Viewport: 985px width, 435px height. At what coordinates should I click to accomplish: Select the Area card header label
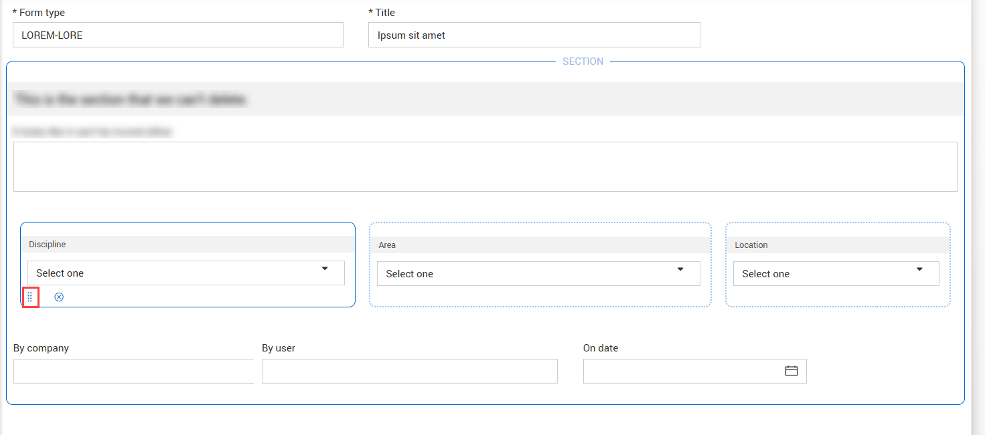tap(387, 245)
